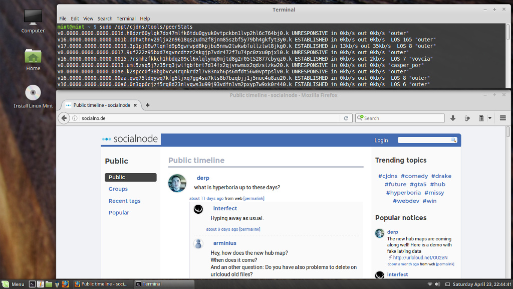Screen dimensions: 513x289
Task: Open the #webdev trending topic
Action: 406,201
